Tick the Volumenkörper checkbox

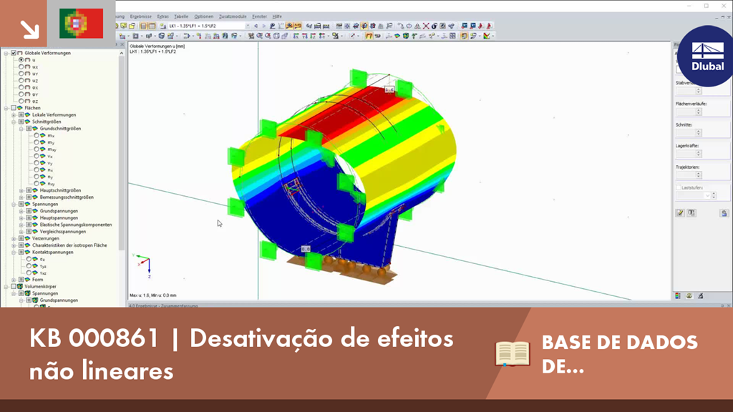pyautogui.click(x=14, y=286)
